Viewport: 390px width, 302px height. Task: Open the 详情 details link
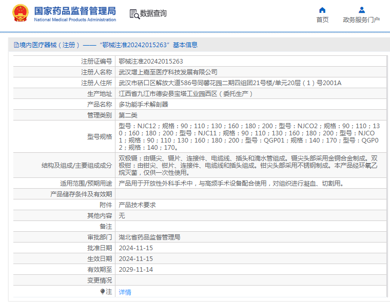125,292
